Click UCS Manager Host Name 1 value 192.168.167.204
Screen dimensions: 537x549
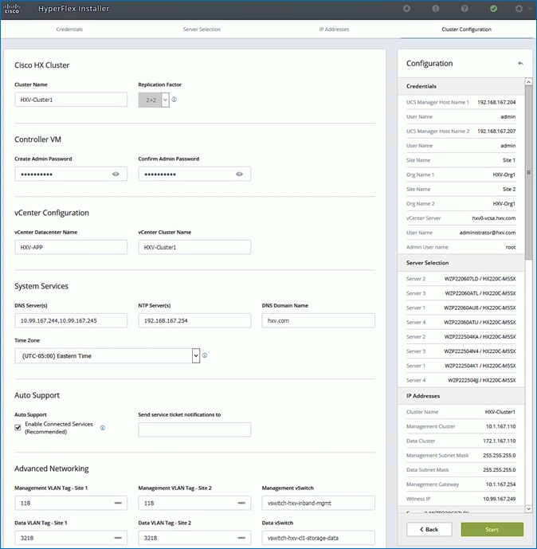[x=496, y=102]
